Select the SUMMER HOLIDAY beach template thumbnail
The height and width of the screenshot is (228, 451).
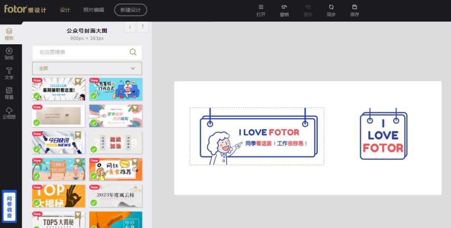(59, 170)
